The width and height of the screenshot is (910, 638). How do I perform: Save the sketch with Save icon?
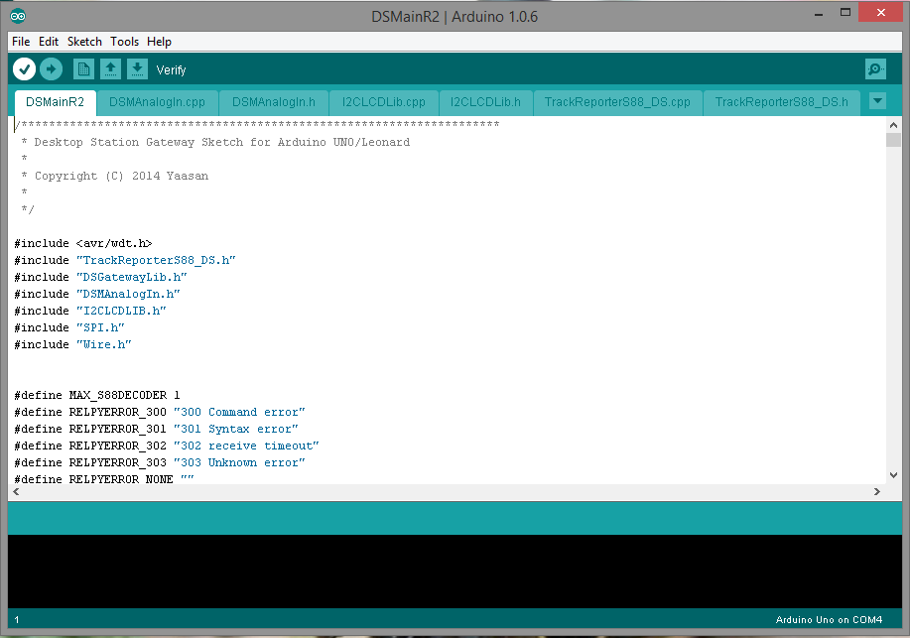(x=137, y=69)
